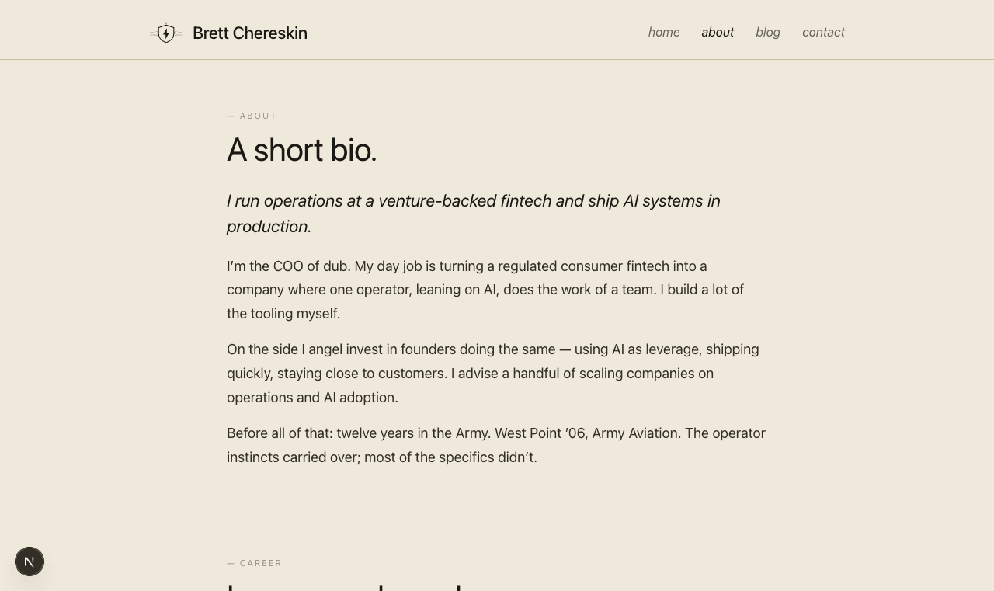Click the "Brett Chereskin" site title
The height and width of the screenshot is (591, 994).
250,33
